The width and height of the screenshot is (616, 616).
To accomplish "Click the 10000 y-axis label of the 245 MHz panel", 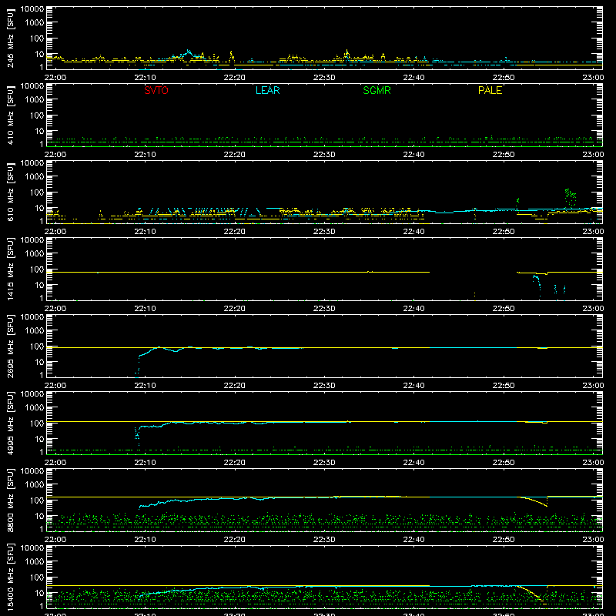I will pyautogui.click(x=32, y=9).
